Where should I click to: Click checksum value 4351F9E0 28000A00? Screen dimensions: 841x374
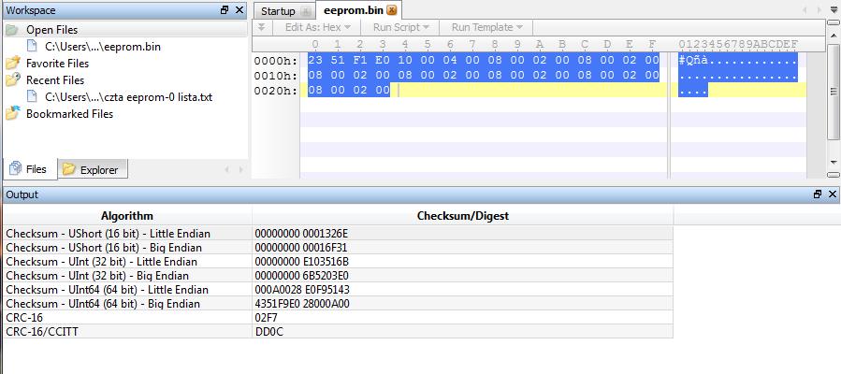click(302, 303)
